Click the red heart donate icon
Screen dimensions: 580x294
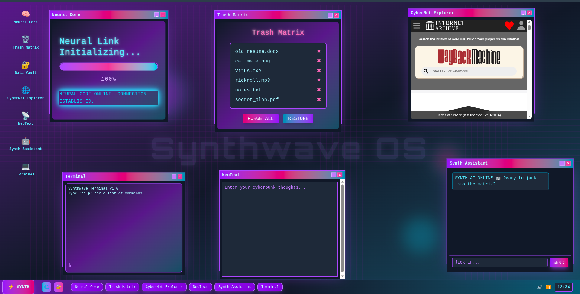[x=509, y=26]
